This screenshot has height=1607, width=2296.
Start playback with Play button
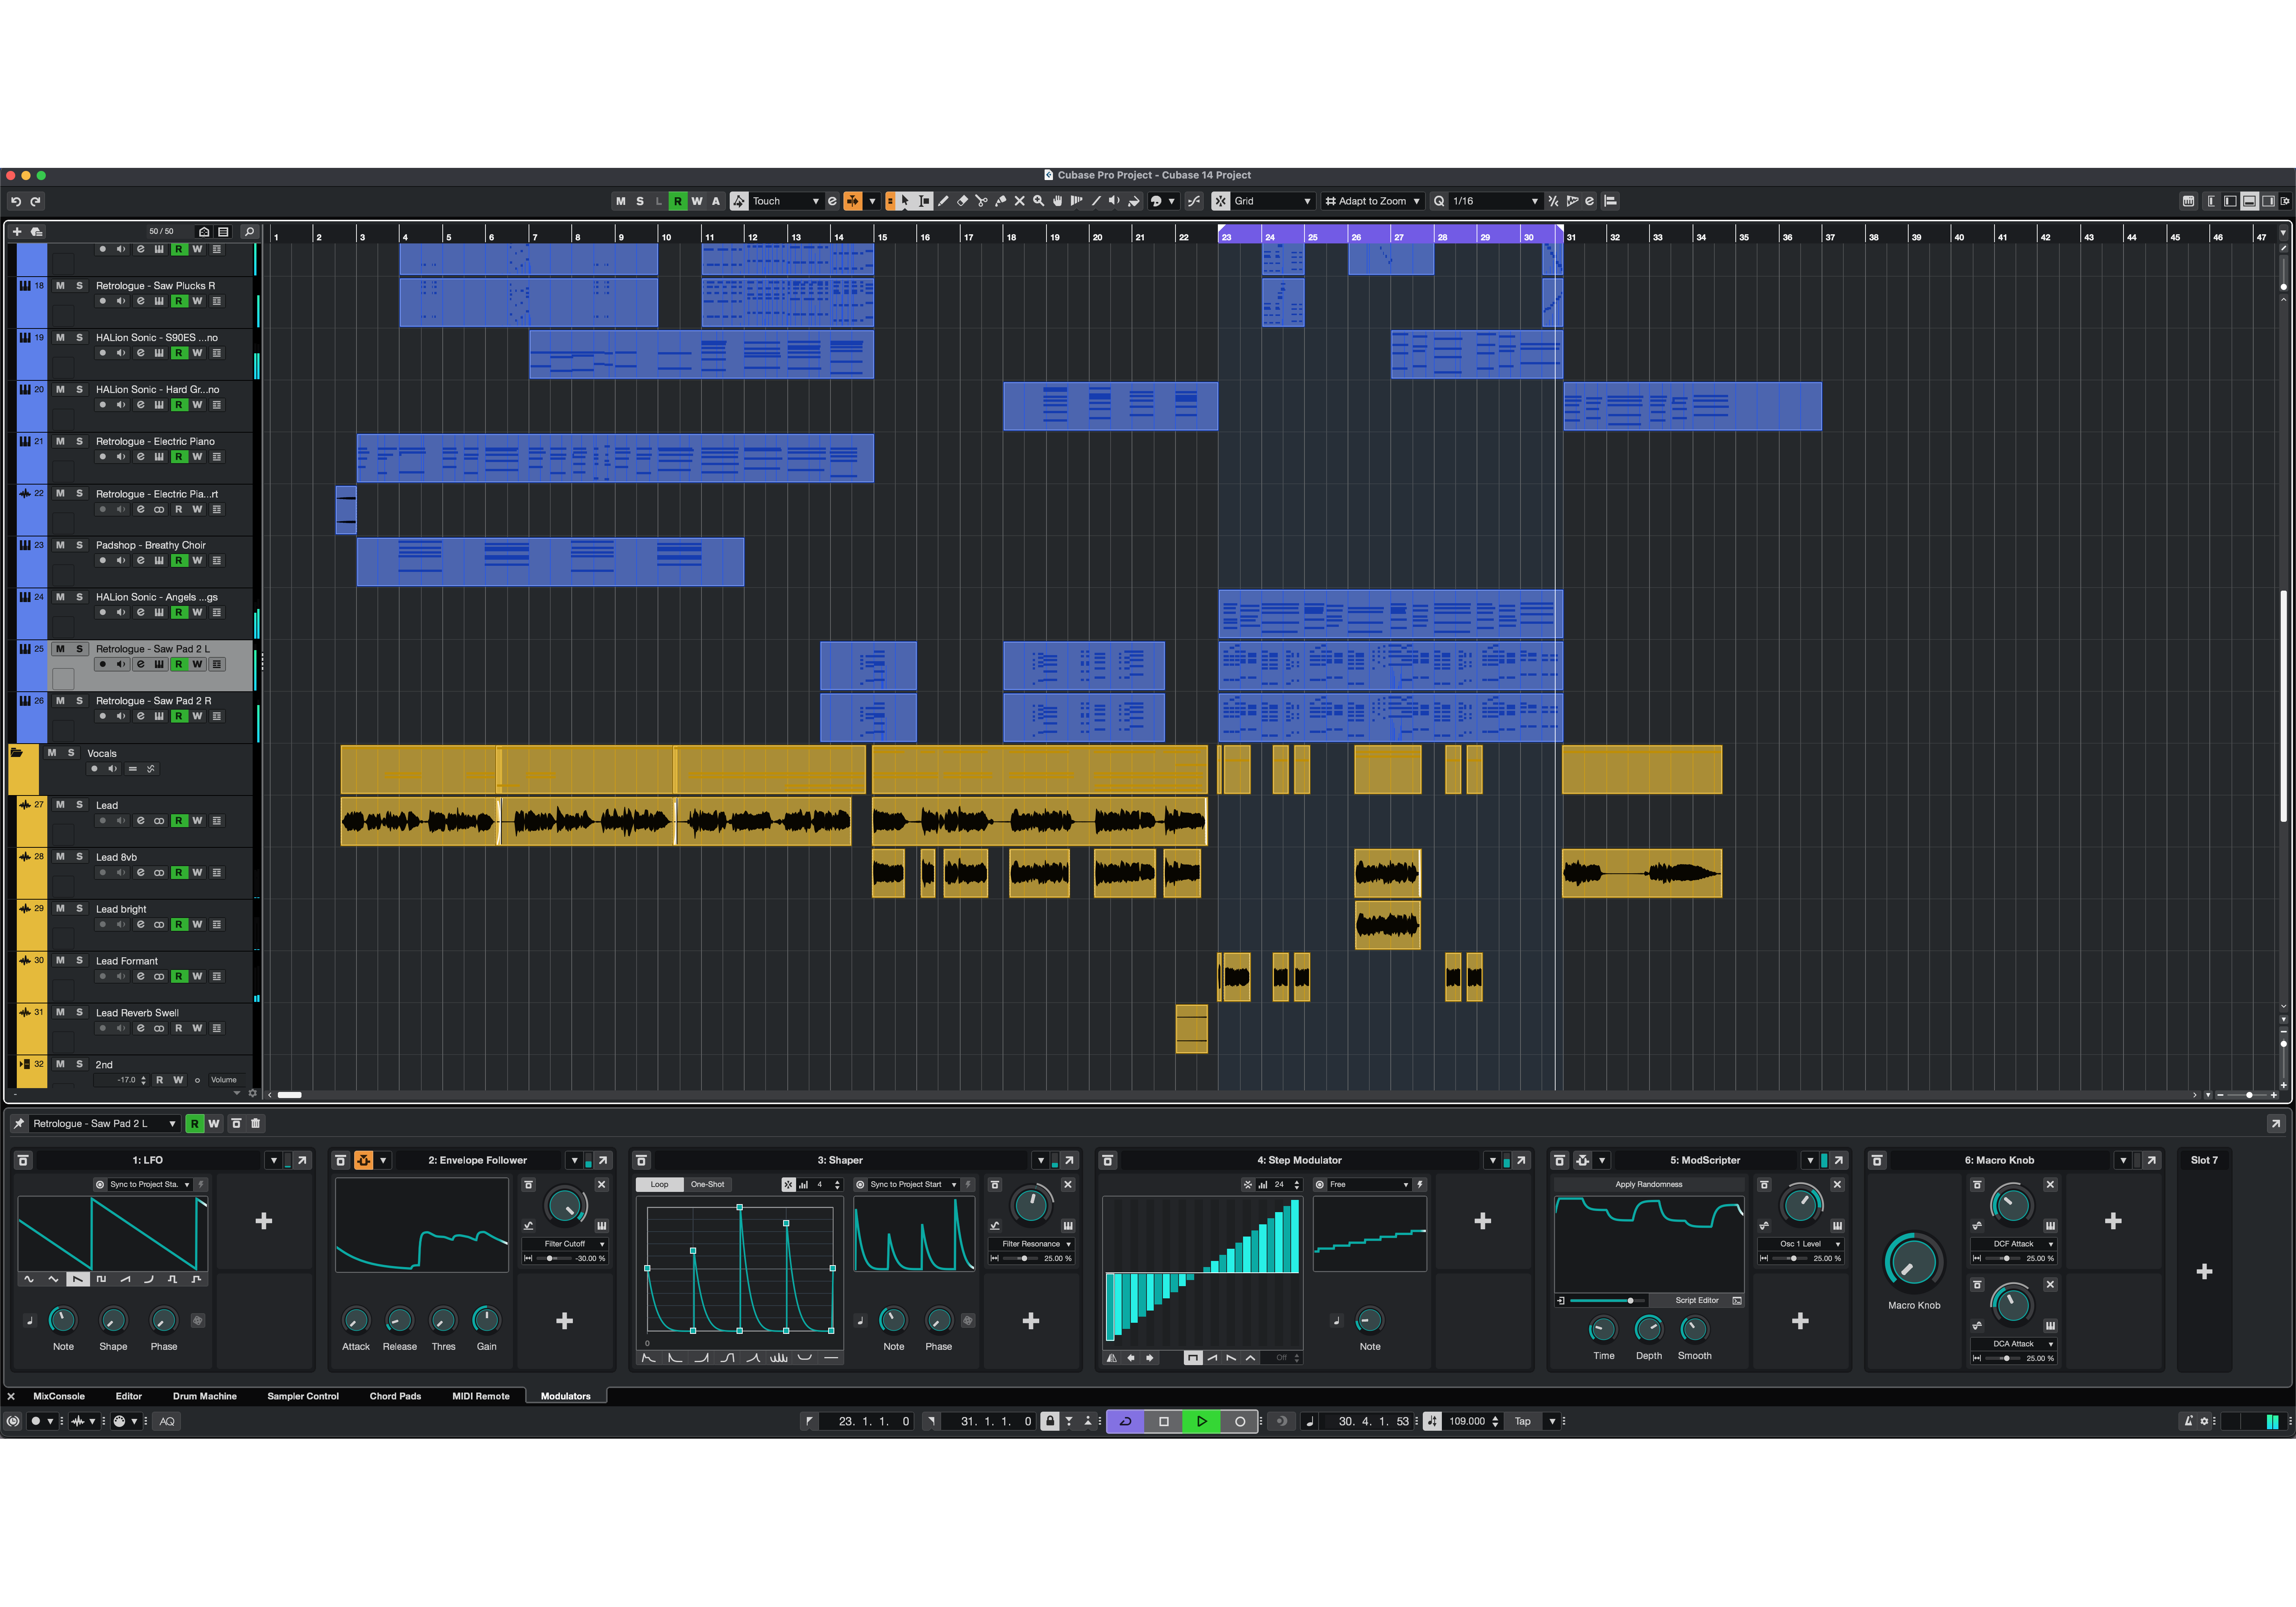click(x=1201, y=1421)
